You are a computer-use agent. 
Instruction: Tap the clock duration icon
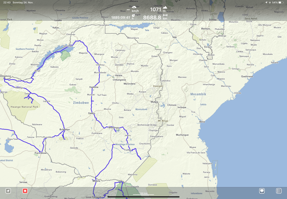click(x=133, y=16)
